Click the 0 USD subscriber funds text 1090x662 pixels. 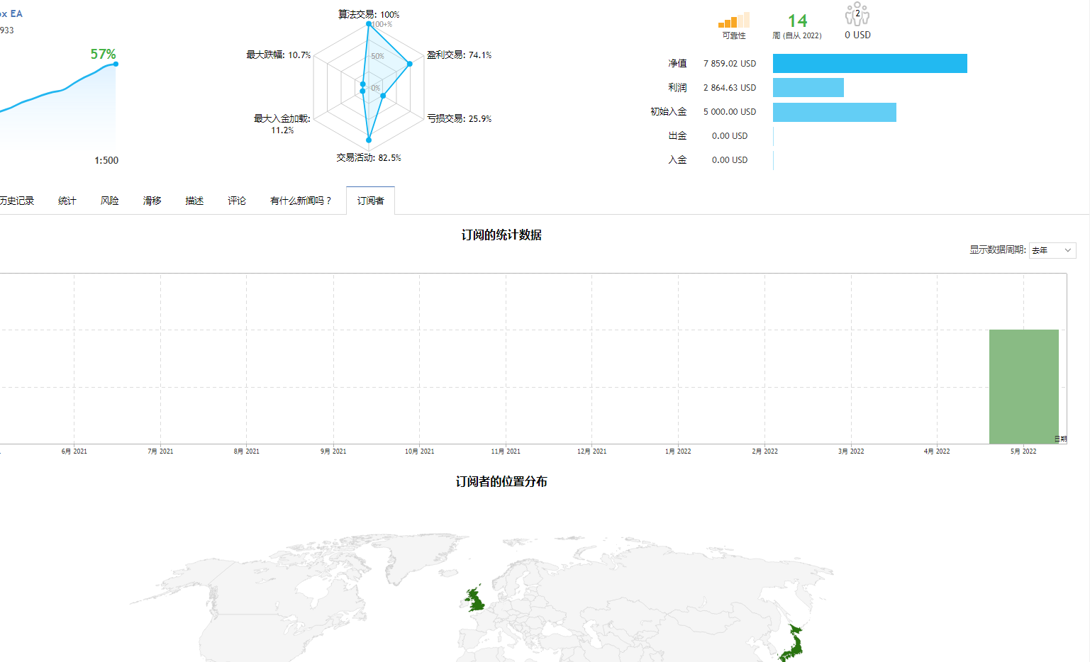[x=858, y=35]
